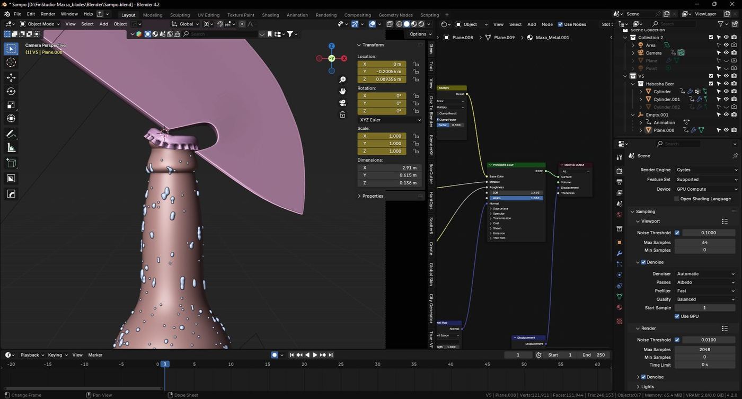The image size is (742, 399).
Task: Open the XYZ Euler rotation mode dropdown
Action: coord(390,120)
